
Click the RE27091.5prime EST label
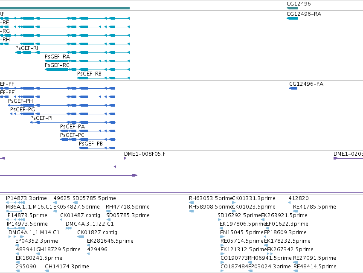(x=314, y=258)
